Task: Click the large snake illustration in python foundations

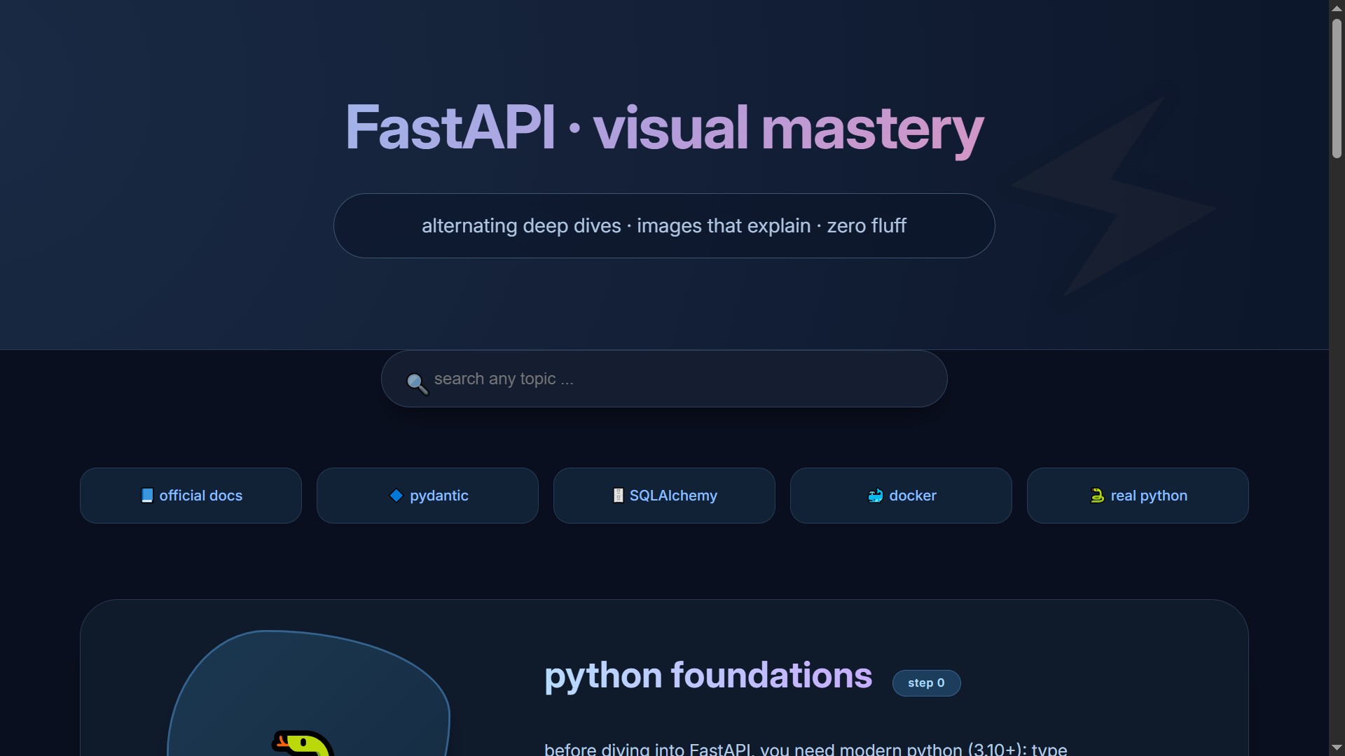Action: pyautogui.click(x=303, y=742)
